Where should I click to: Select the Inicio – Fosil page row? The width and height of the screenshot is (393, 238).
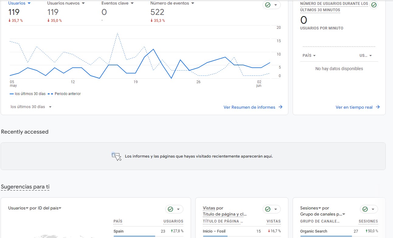[x=242, y=231]
